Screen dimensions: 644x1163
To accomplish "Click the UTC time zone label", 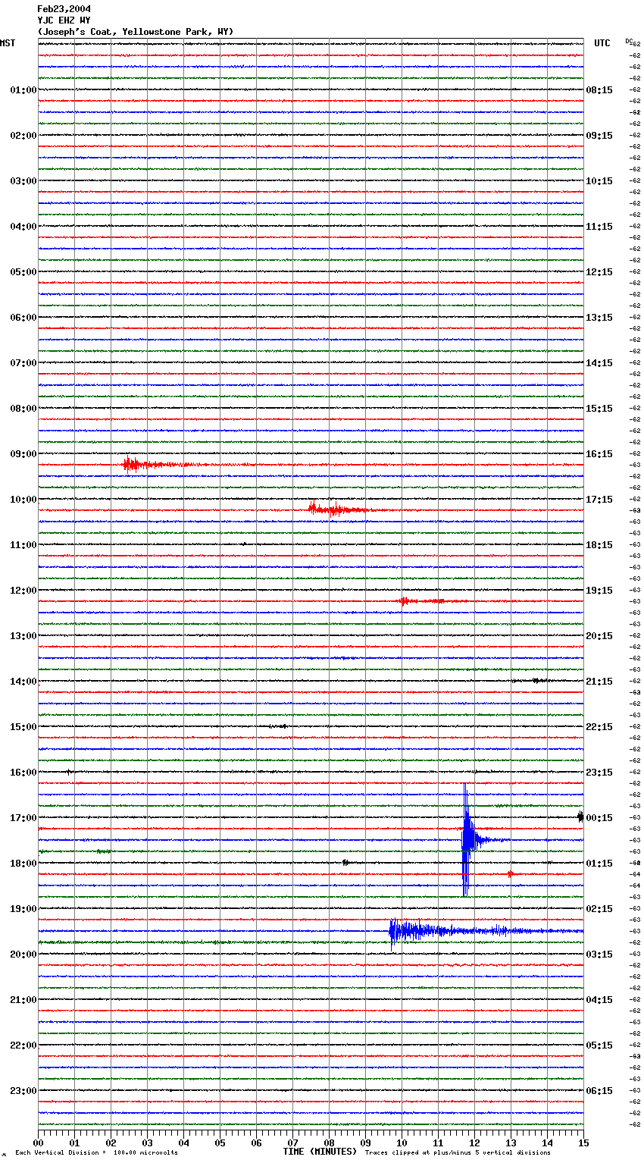I will point(602,43).
